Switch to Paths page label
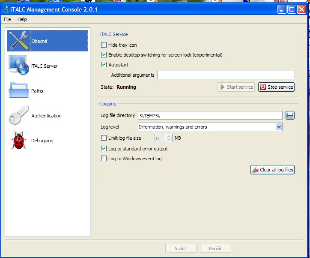This screenshot has height=258, width=310. [x=37, y=91]
